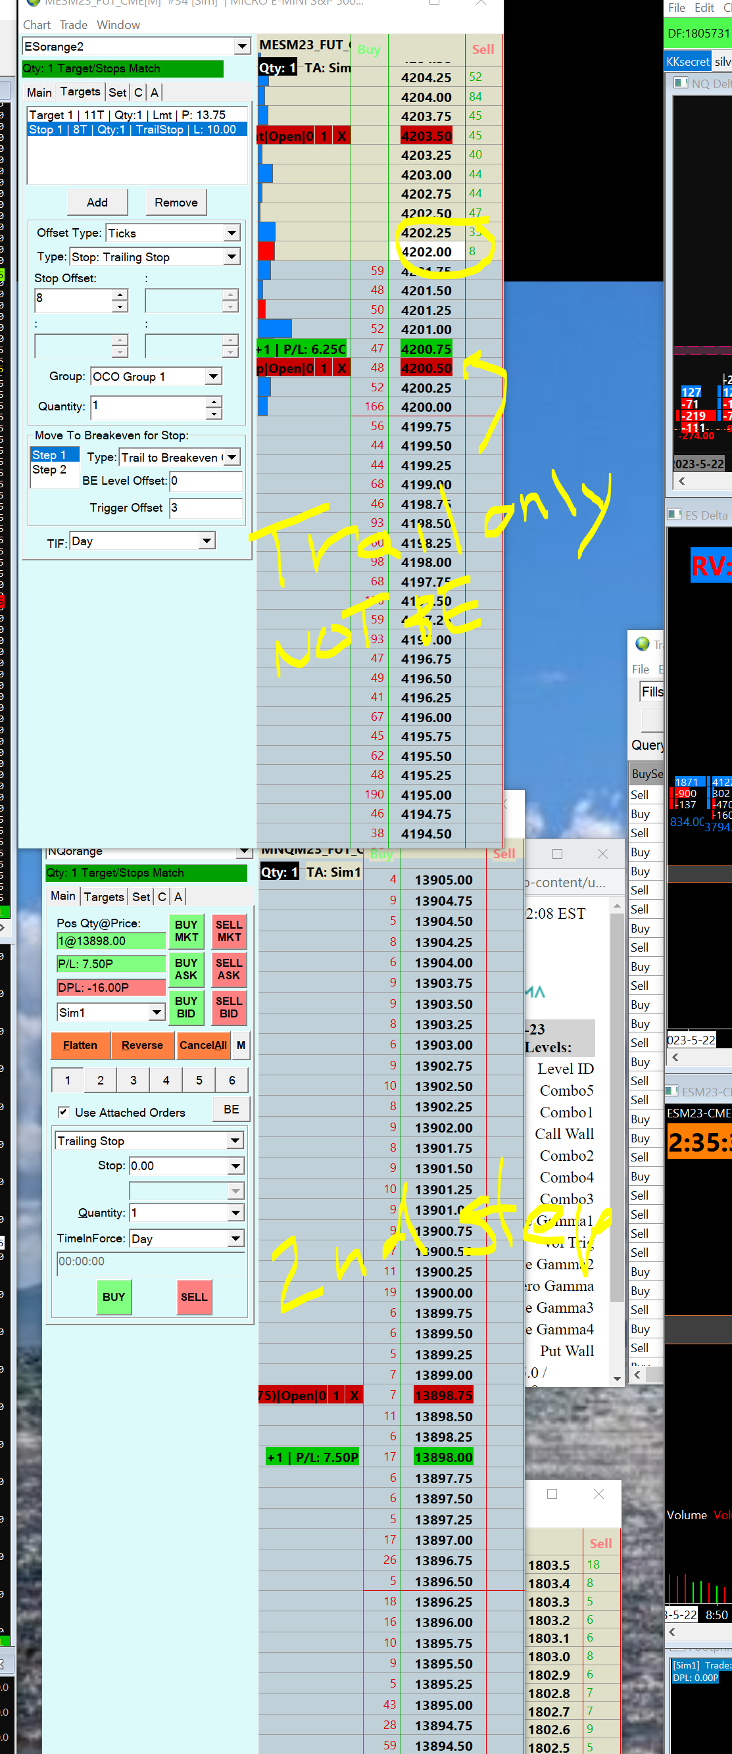Screen dimensions: 732x1754
Task: Cancel the open order at 13898.75
Action: (354, 1395)
